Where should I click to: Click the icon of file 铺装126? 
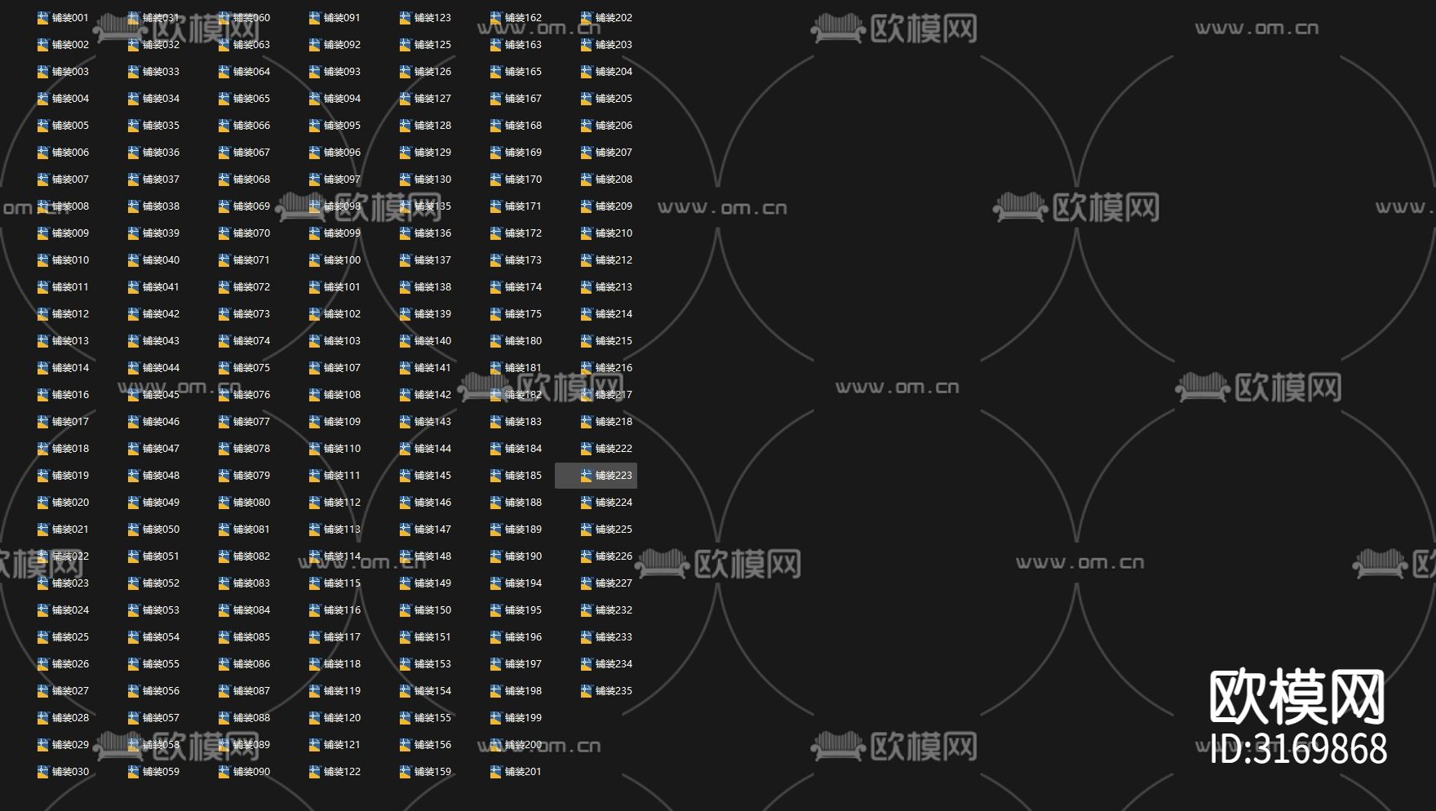(x=405, y=72)
